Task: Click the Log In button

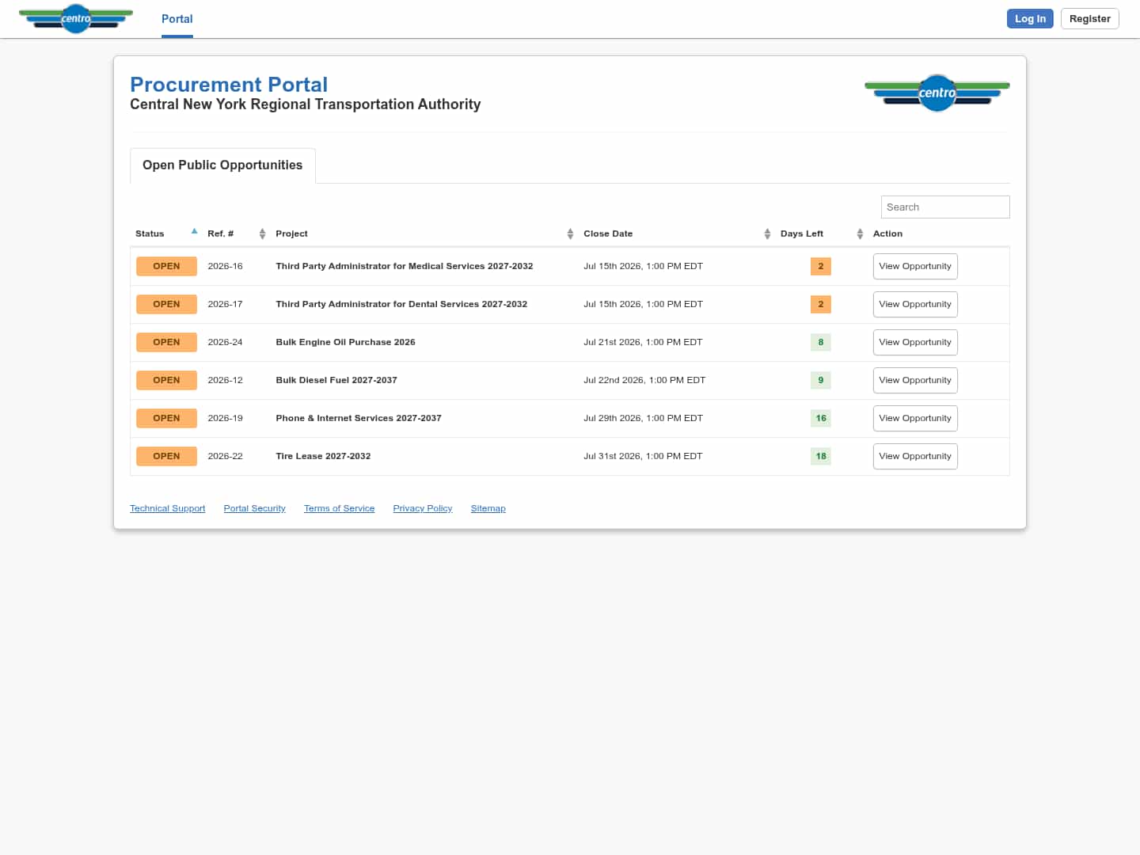Action: (1030, 19)
